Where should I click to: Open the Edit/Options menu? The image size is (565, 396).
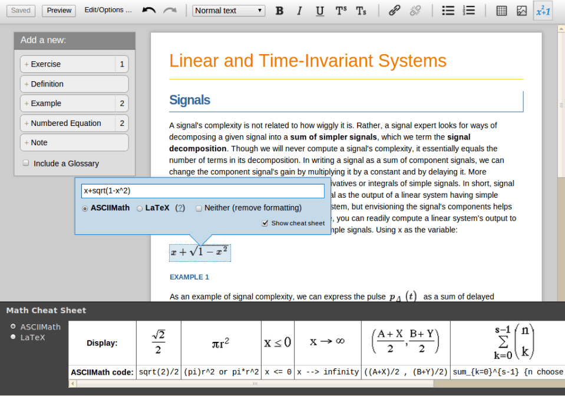[108, 10]
